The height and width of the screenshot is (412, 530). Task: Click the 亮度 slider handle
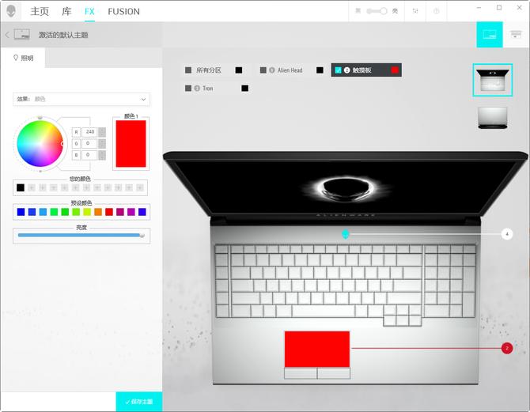(x=142, y=236)
